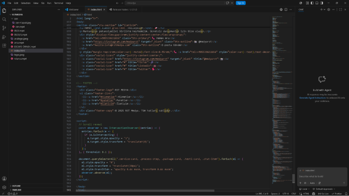Maximize the chat panel
Screen dimensions: 349x196
pyautogui.click(x=341, y=9)
